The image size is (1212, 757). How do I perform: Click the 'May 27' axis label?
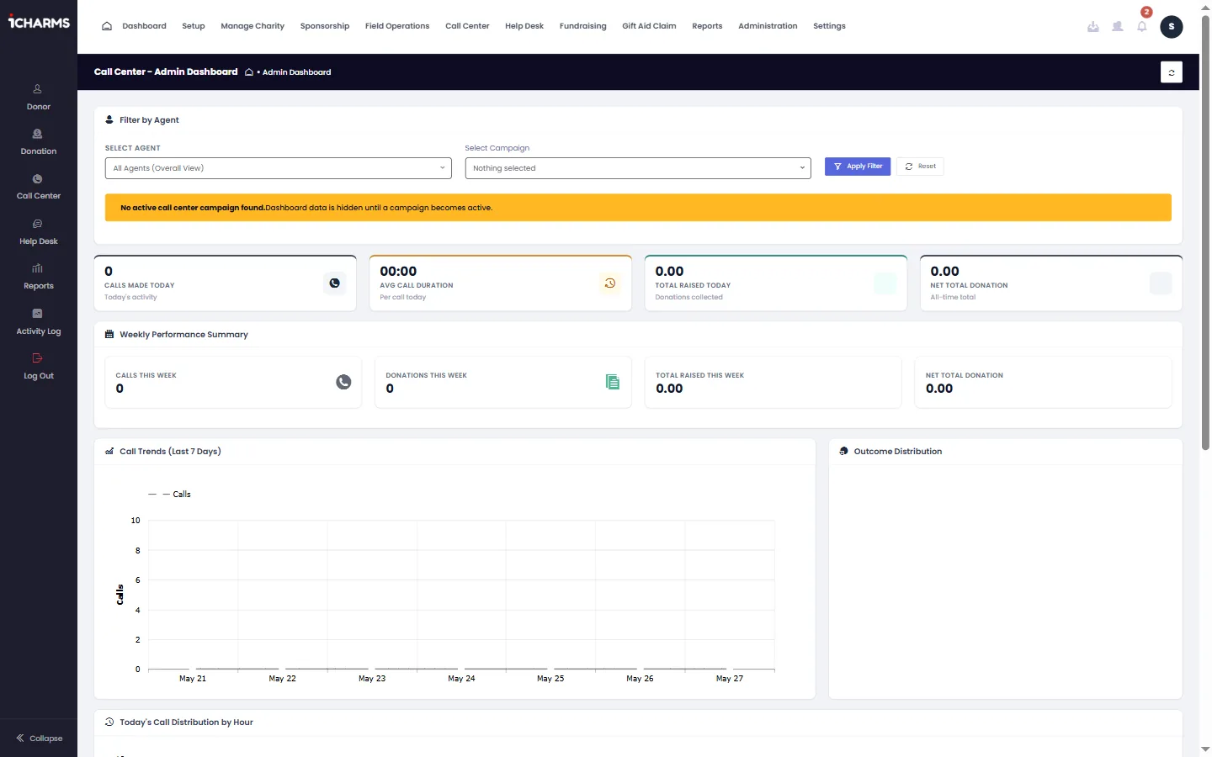(x=730, y=679)
